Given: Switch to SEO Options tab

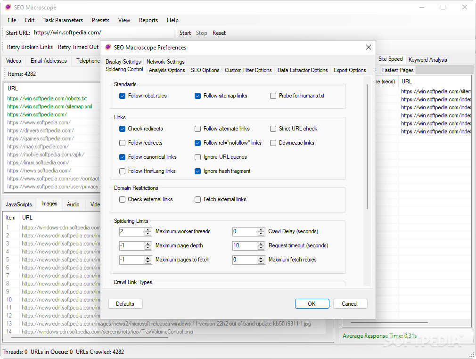Looking at the screenshot, I should click(x=205, y=70).
